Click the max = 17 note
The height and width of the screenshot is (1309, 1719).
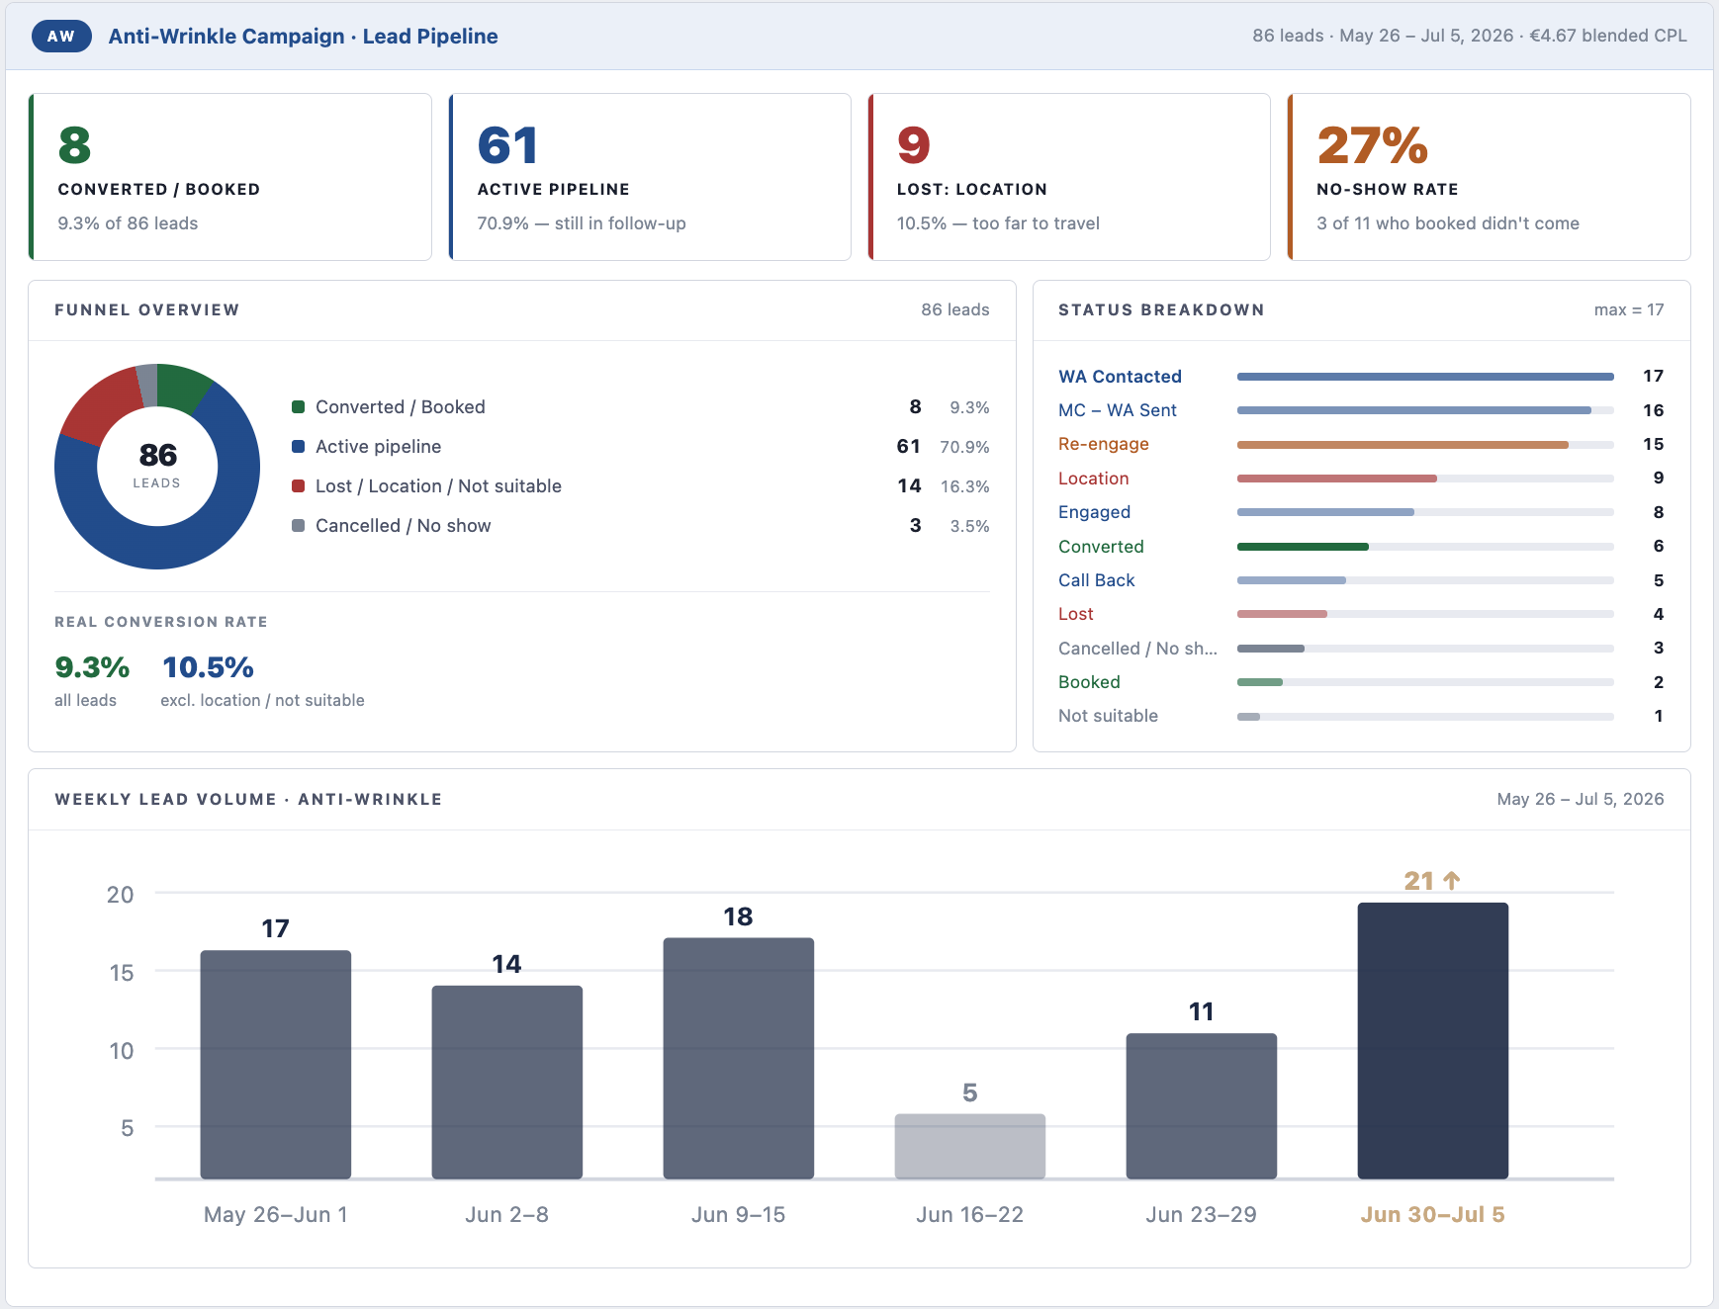pyautogui.click(x=1629, y=310)
